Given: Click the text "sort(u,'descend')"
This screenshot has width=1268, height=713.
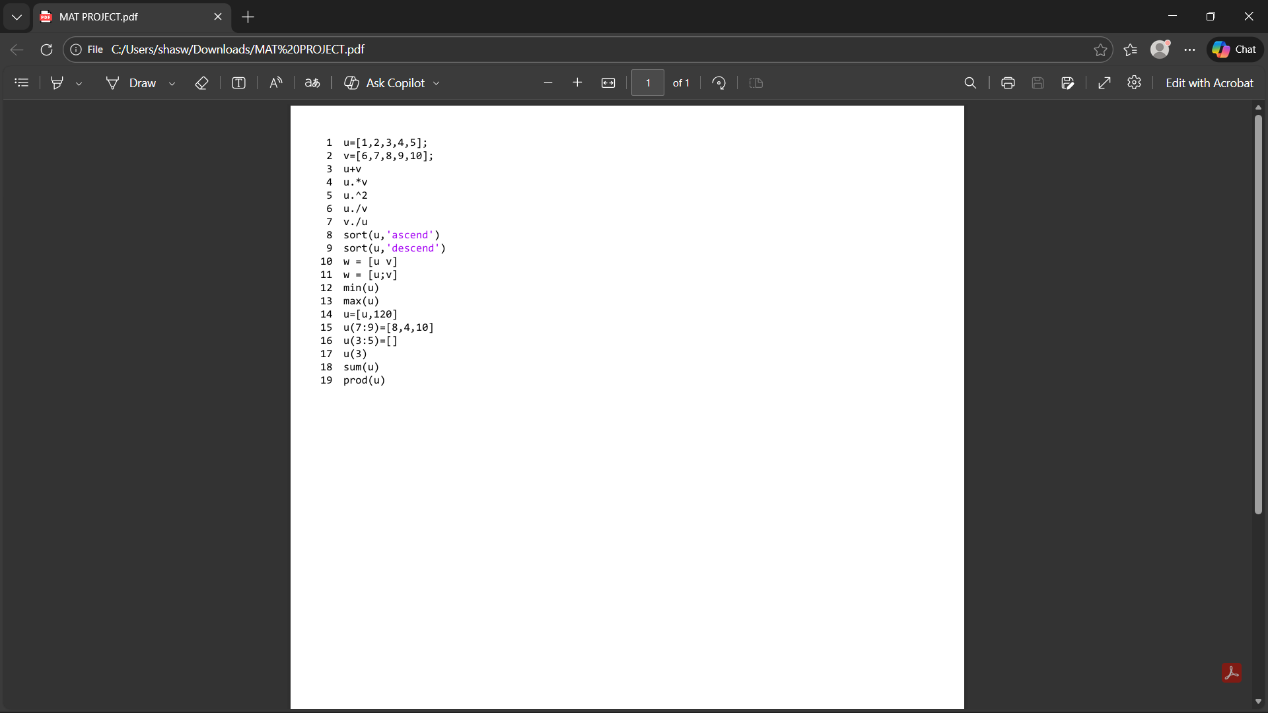Looking at the screenshot, I should (x=394, y=248).
